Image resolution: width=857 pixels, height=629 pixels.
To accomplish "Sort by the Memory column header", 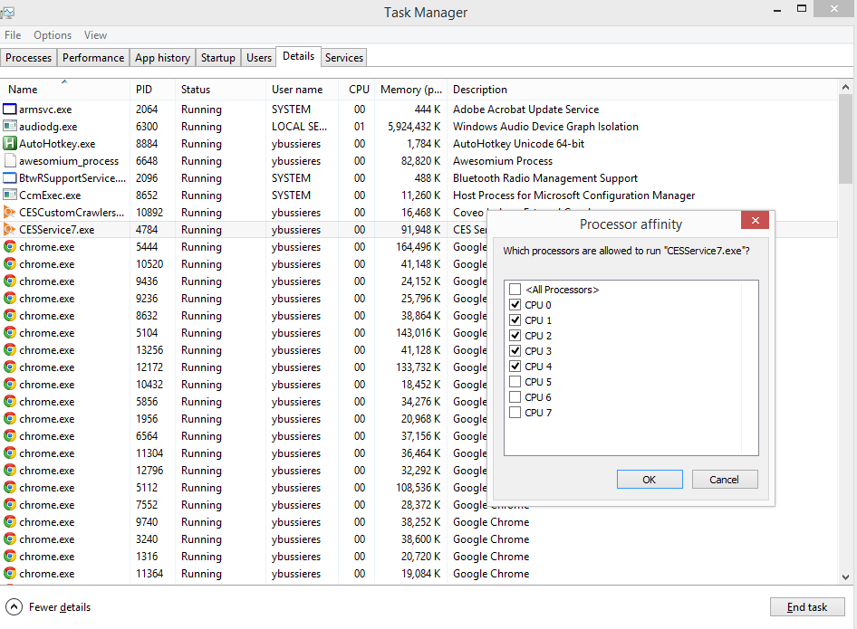I will click(411, 89).
